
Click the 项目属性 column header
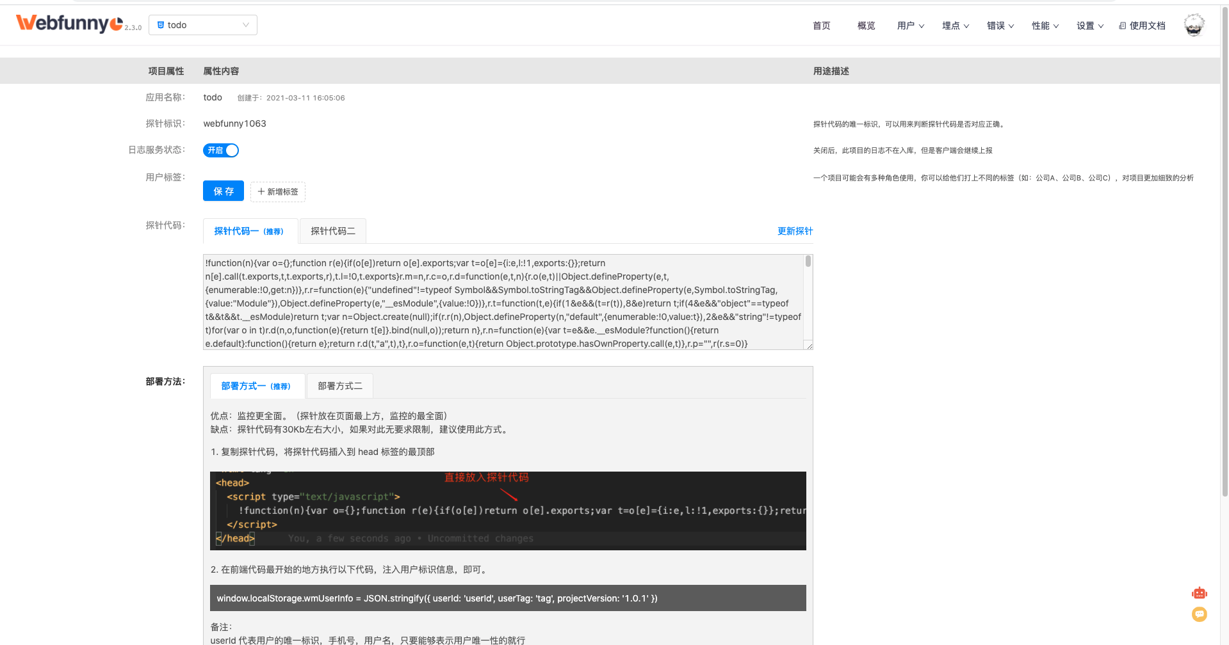(166, 71)
